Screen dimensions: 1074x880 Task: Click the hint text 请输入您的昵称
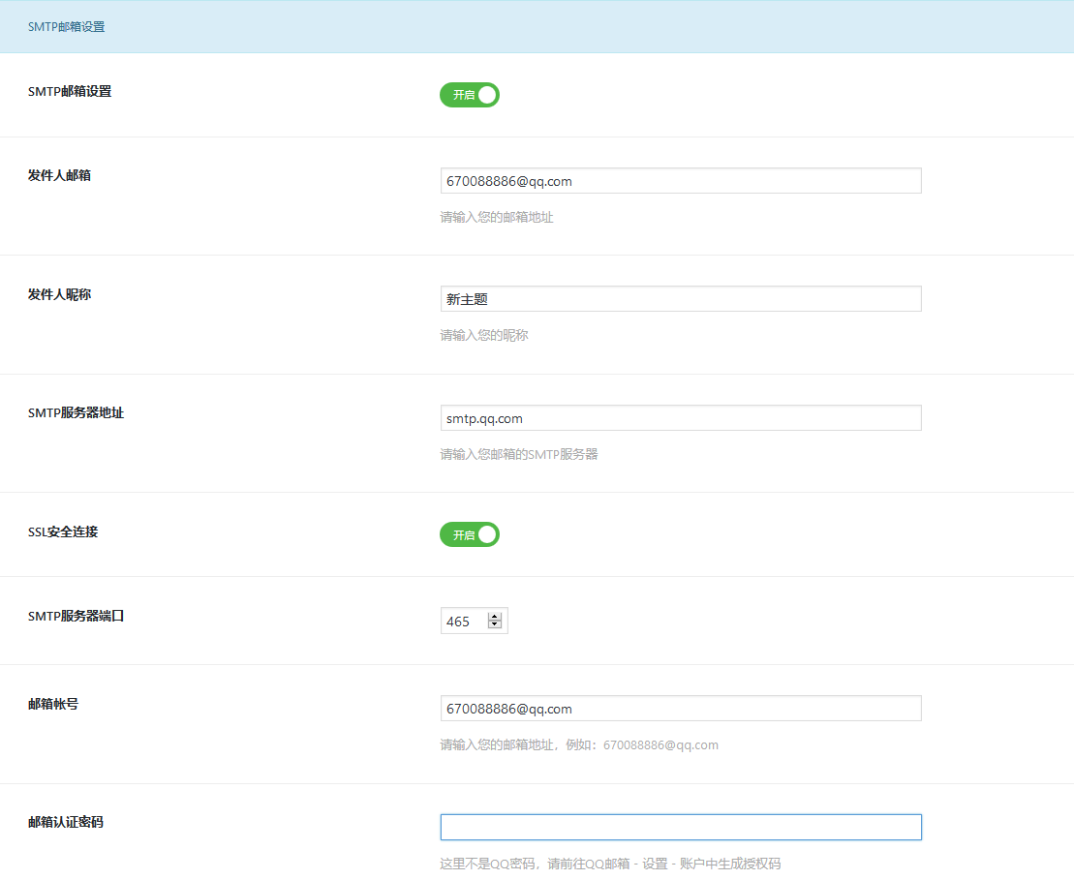[484, 336]
